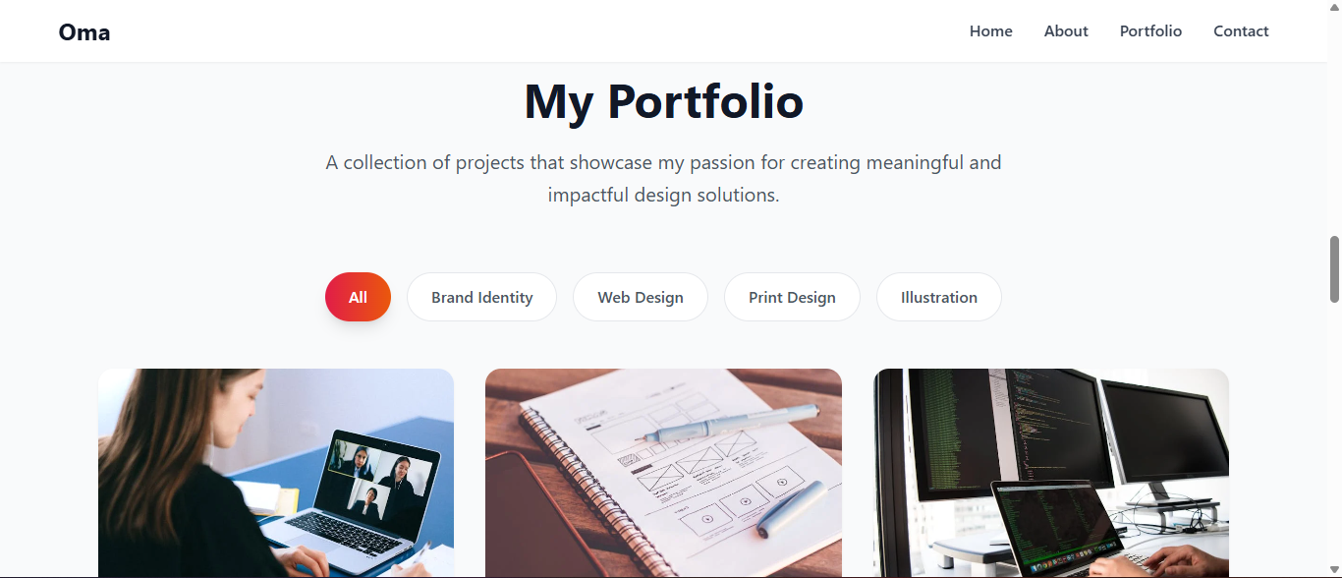
Task: Open the video call laptop project image
Action: 276,473
